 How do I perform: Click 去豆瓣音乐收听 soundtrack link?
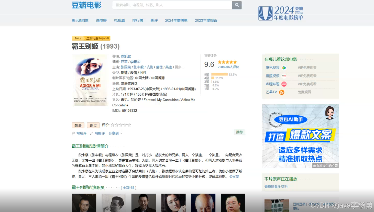click(276, 186)
